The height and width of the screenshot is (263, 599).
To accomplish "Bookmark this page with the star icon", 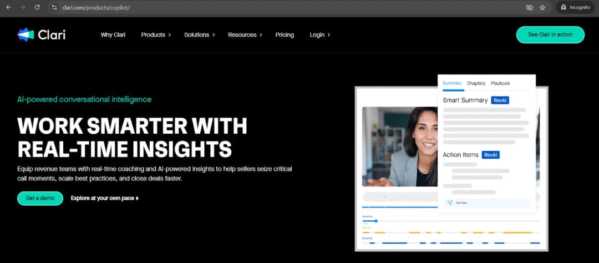I will click(542, 7).
